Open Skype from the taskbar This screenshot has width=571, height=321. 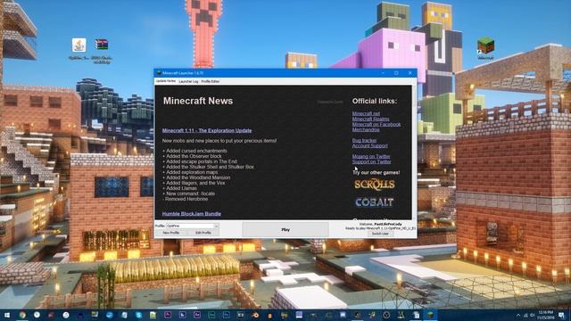[139, 315]
